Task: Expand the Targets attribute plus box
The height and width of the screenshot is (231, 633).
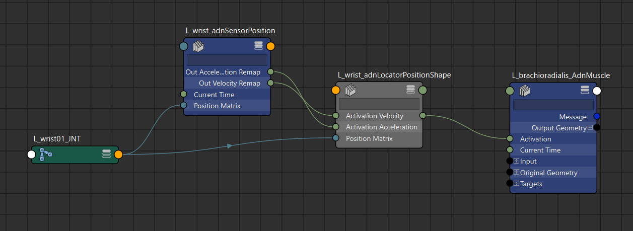Action: 516,184
